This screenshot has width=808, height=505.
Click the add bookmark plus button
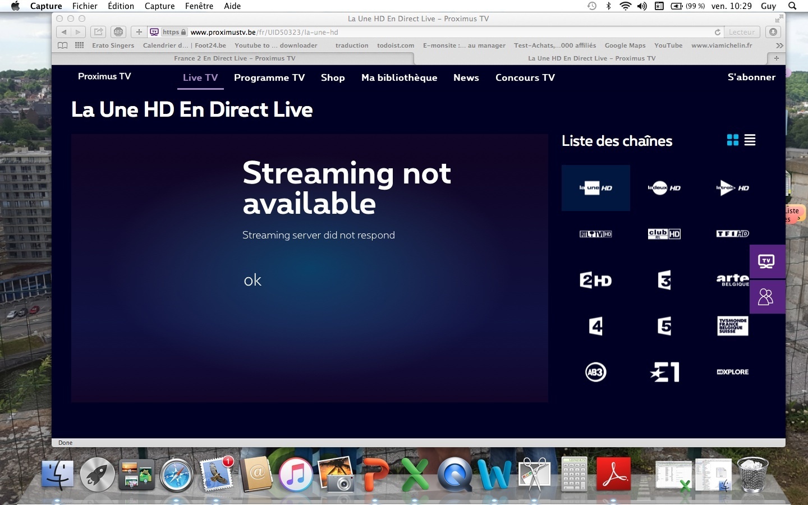pos(139,32)
